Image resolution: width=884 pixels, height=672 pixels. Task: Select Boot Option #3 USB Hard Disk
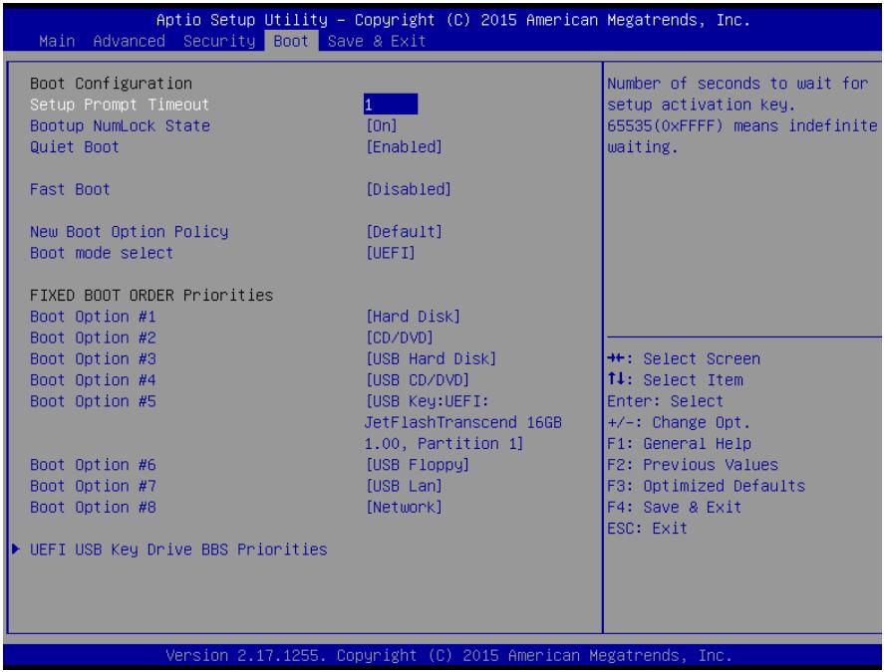pos(432,358)
